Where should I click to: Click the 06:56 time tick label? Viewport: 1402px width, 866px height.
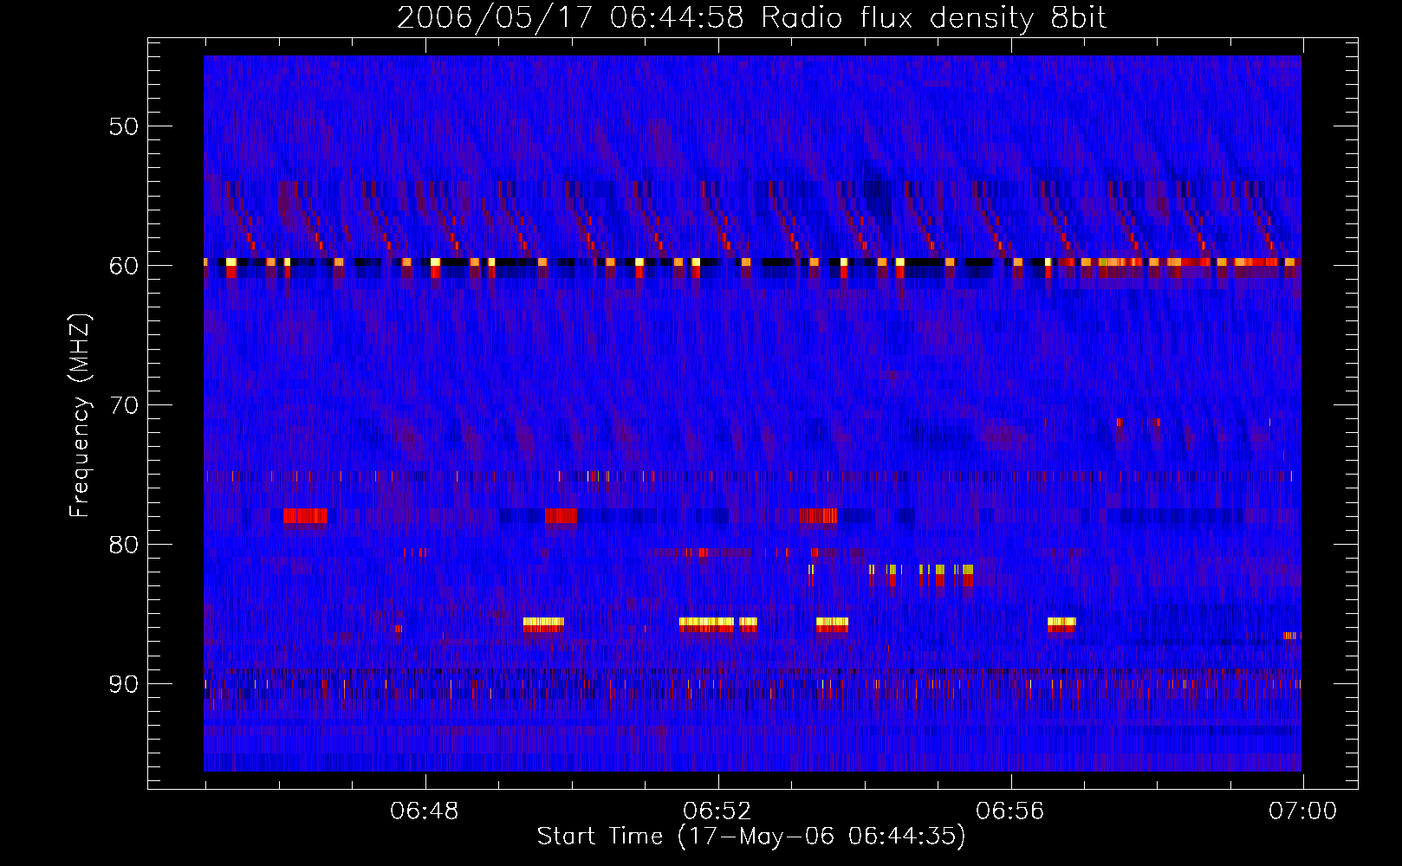1010,811
